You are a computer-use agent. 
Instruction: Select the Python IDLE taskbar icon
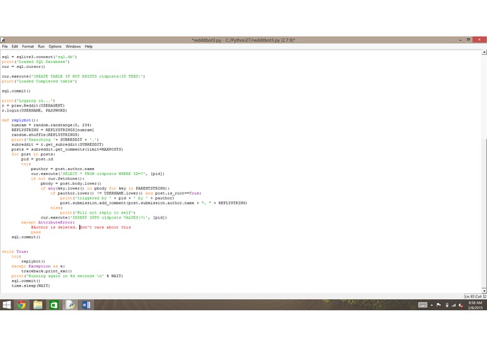pos(70,305)
